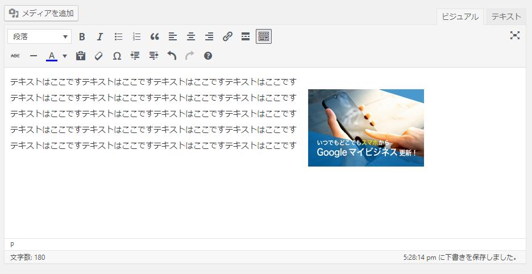Image resolution: width=532 pixels, height=274 pixels.
Task: Click the p element path in status bar
Action: (12, 244)
